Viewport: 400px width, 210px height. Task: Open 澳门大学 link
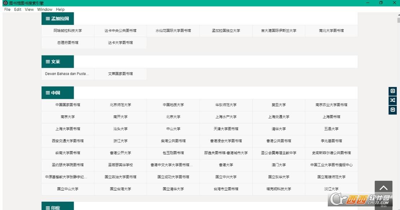click(279, 165)
